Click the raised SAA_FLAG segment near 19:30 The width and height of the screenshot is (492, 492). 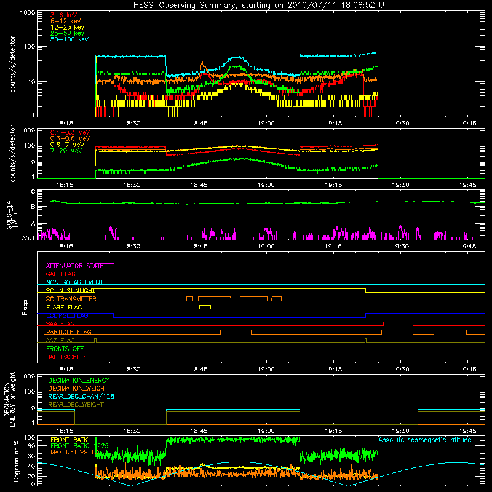(x=398, y=323)
